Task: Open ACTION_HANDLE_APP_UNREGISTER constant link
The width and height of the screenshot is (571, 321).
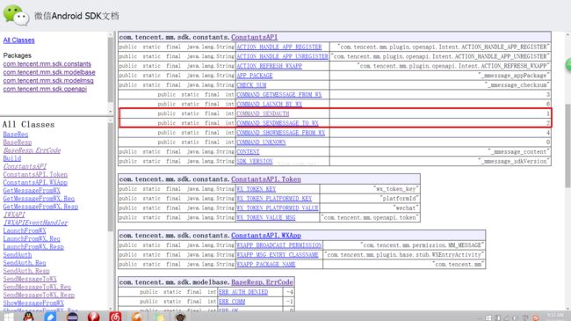Action: [282, 56]
